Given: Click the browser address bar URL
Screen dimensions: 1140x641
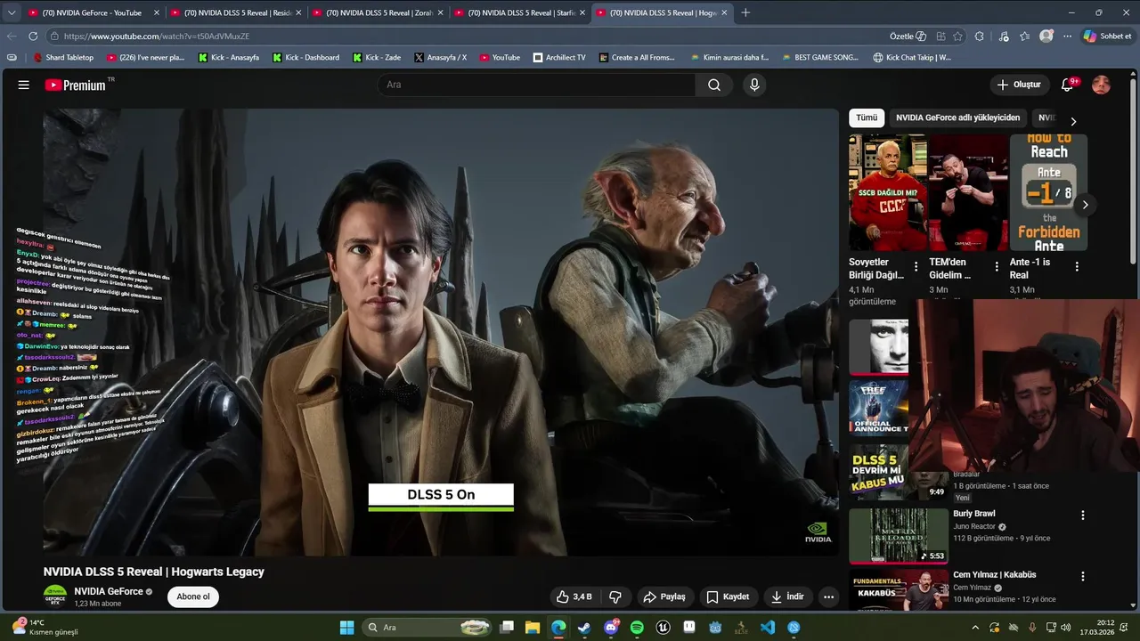Looking at the screenshot, I should 156,37.
